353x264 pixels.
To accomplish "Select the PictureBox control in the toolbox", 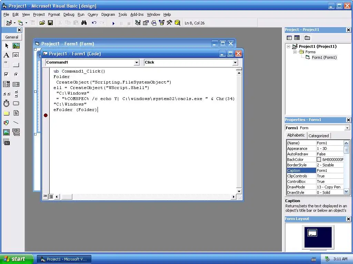I will [x=16, y=46].
